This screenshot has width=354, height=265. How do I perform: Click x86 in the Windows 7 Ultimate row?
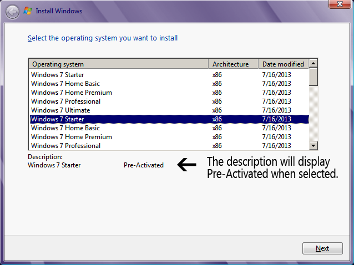pos(217,110)
